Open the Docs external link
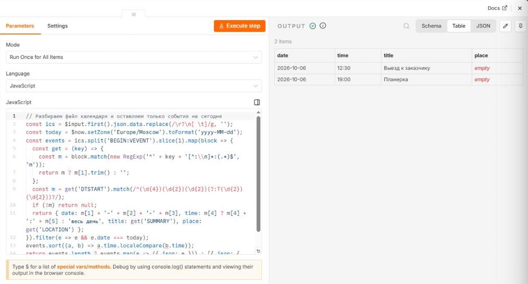The image size is (528, 284). (498, 8)
